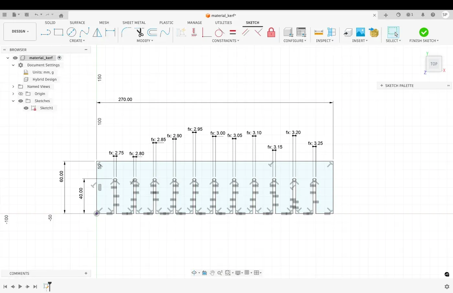Select the Sketch Dimension tool
Viewport: 453px width, 293px height.
(x=110, y=32)
